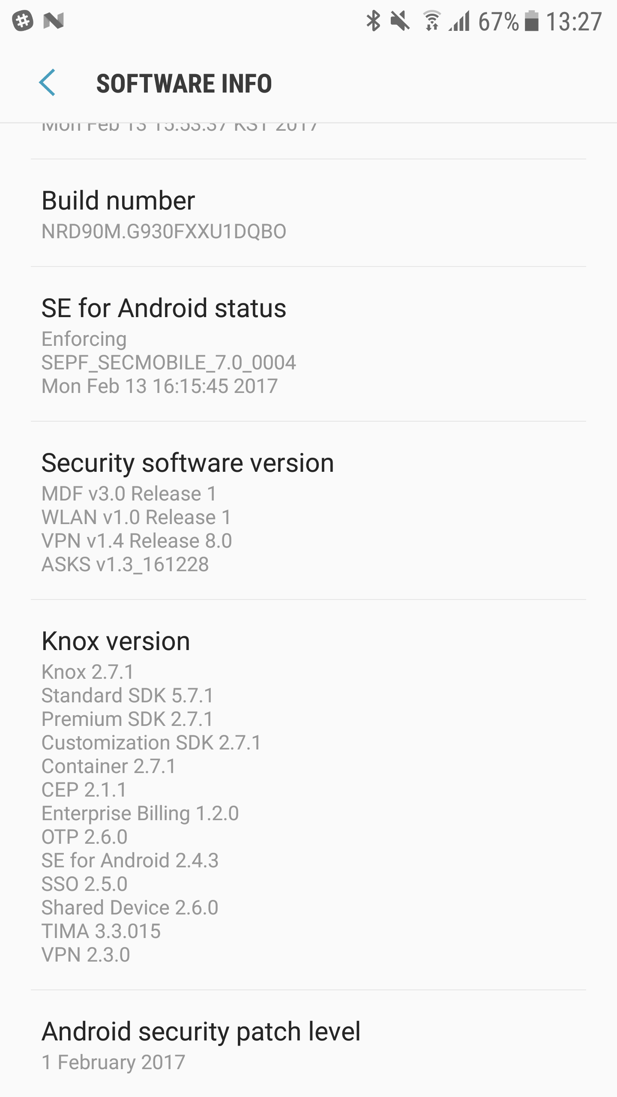
Task: Tap the 13:27 clock in status bar
Action: click(x=574, y=21)
